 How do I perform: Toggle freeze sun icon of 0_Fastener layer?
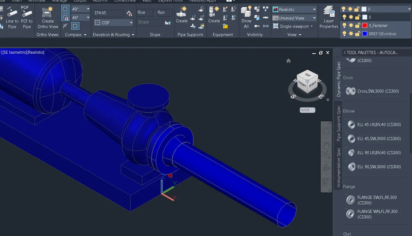[x=351, y=25]
